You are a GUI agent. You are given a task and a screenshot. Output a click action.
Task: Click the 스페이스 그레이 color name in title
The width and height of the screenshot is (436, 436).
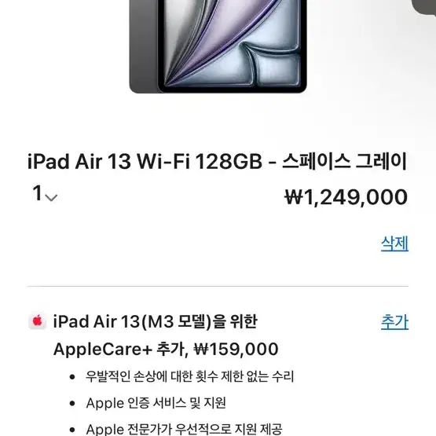(x=345, y=161)
